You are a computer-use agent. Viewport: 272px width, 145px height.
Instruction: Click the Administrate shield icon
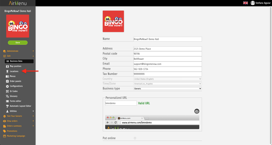[5, 51]
